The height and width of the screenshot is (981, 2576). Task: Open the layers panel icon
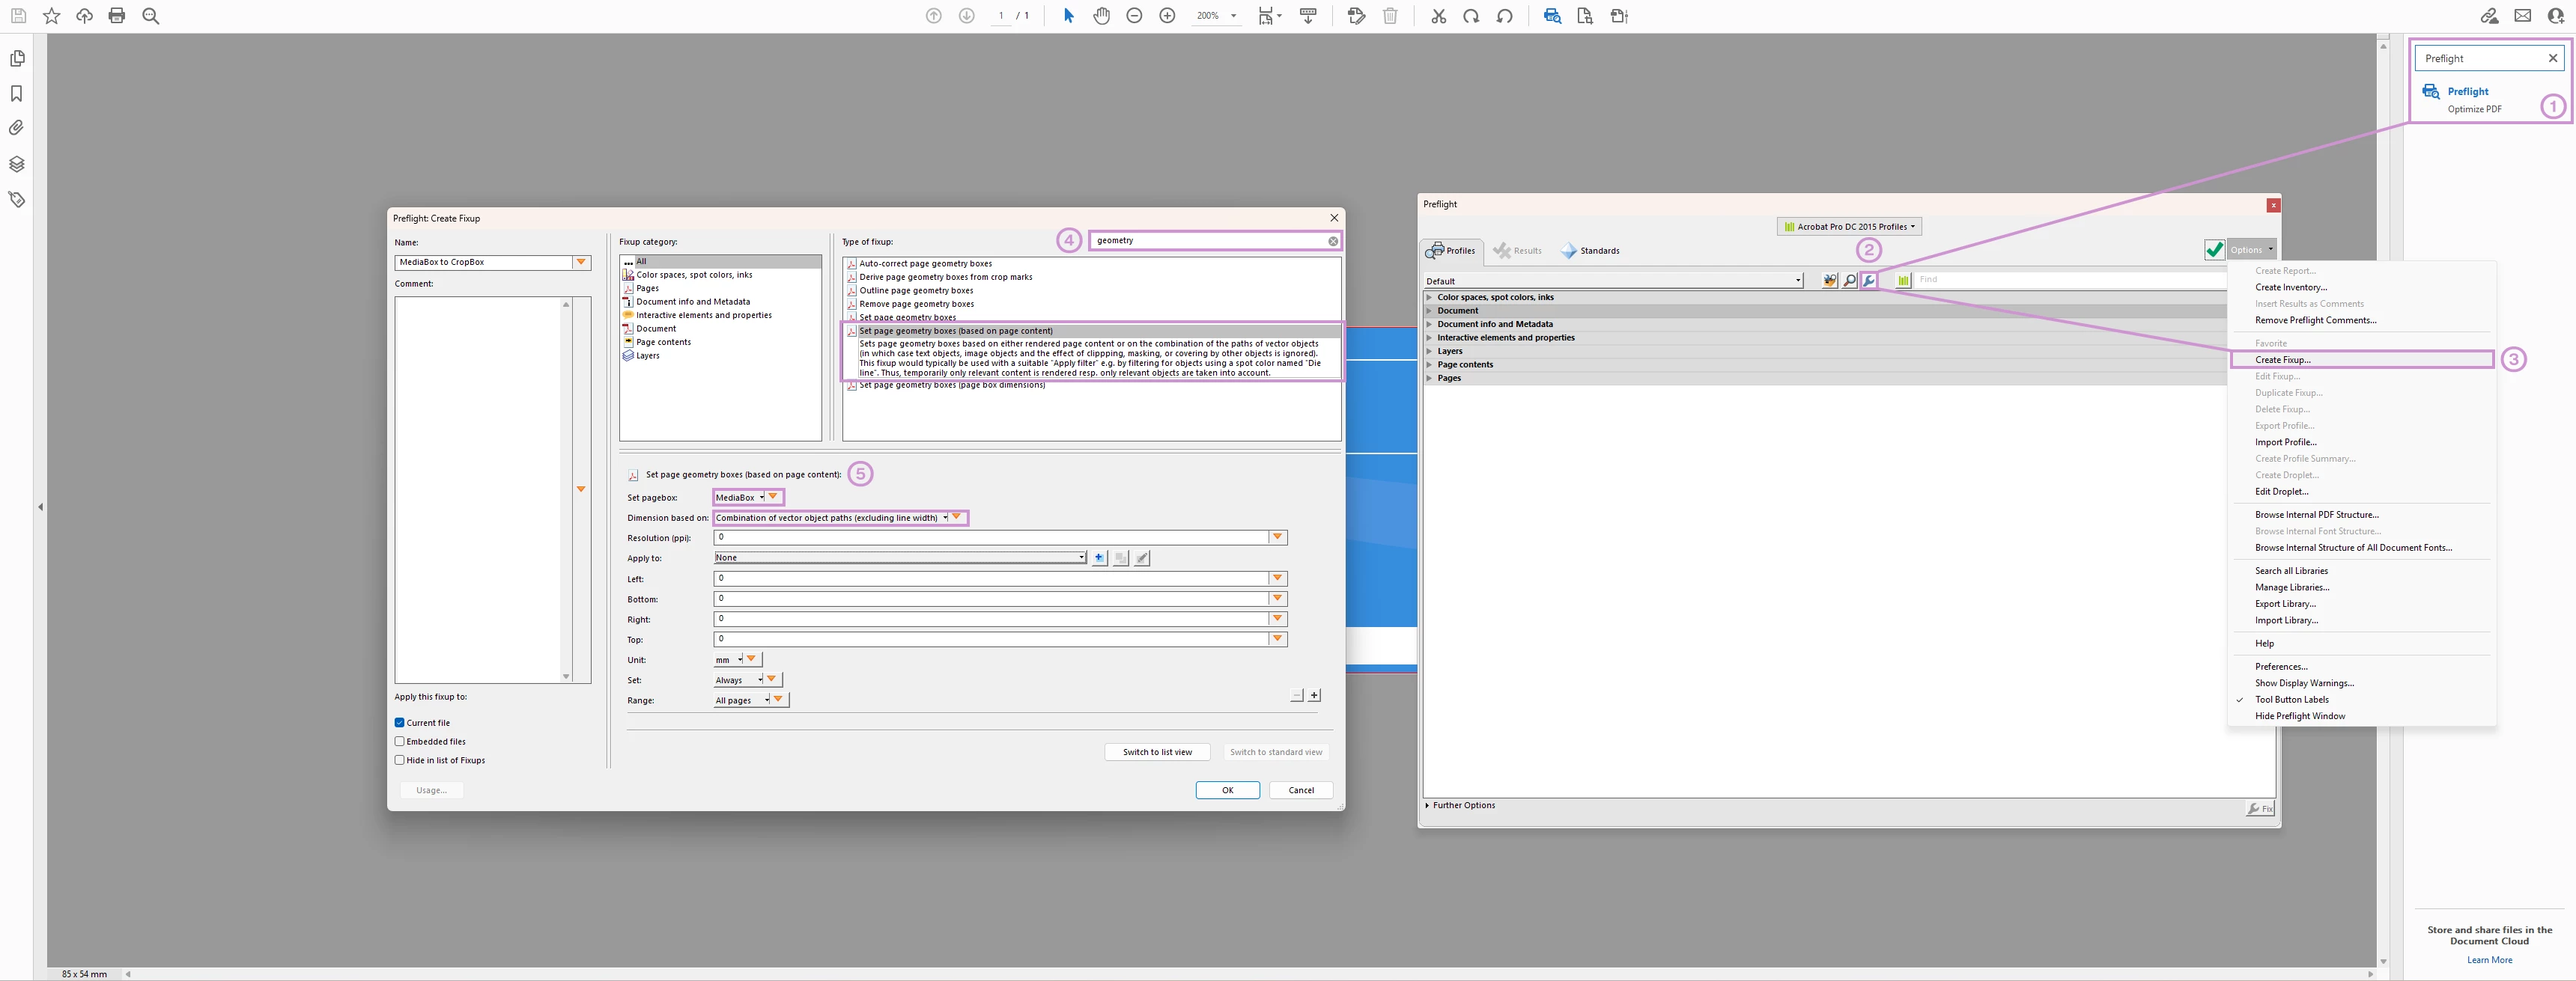17,164
